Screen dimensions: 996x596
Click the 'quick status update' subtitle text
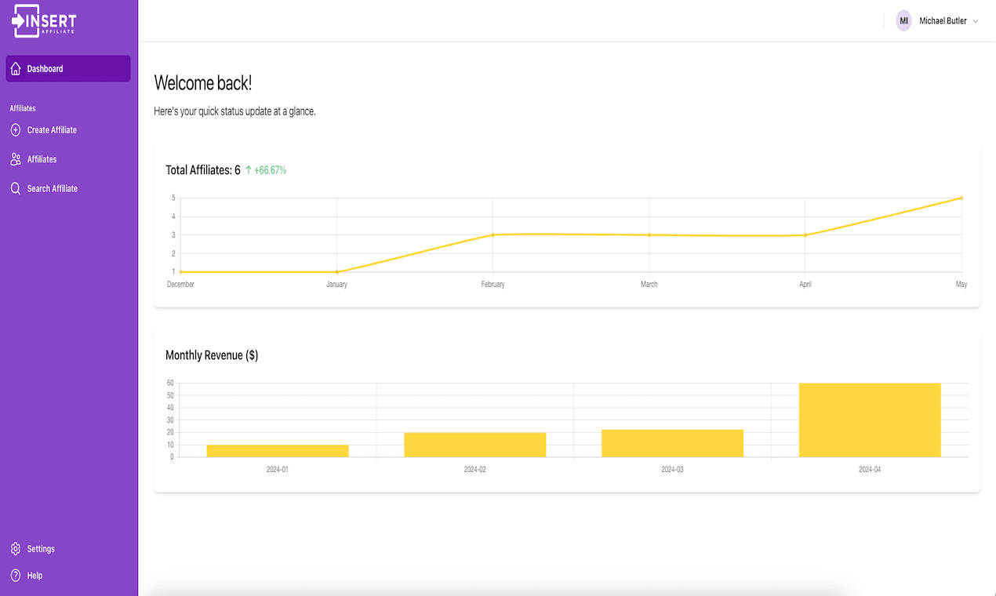click(236, 111)
